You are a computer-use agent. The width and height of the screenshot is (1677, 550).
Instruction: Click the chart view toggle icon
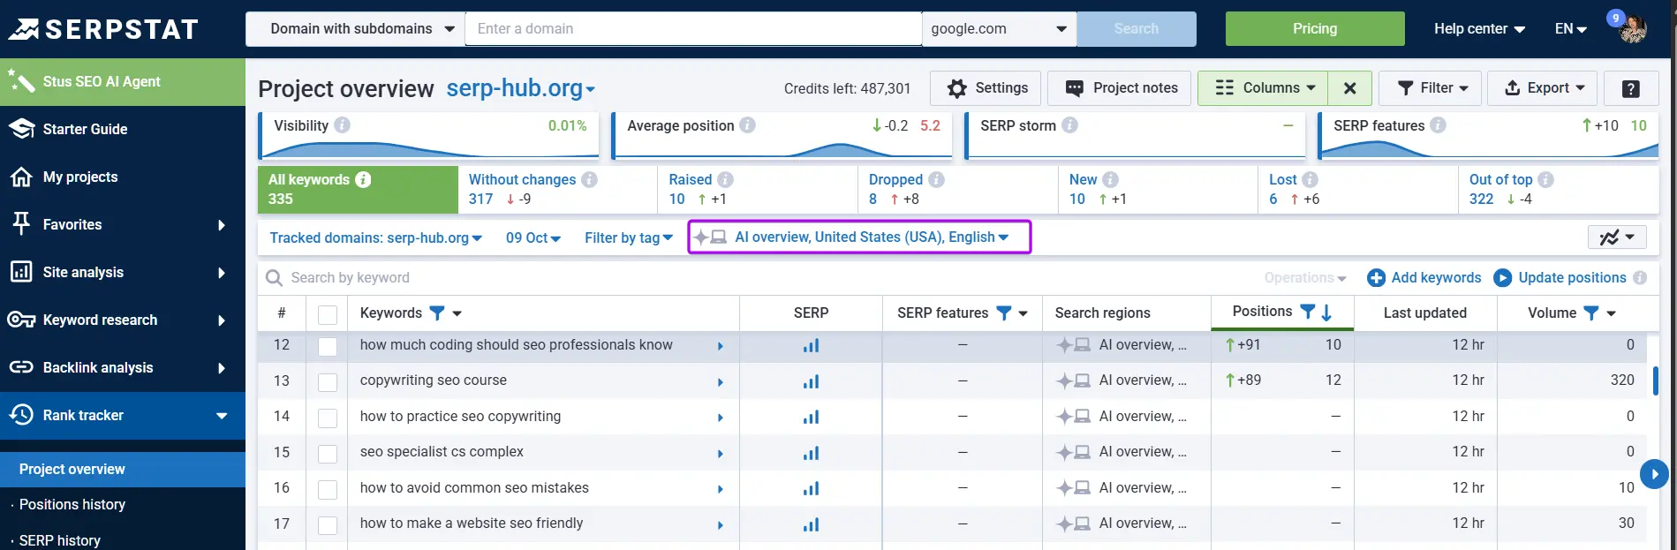coord(1617,237)
